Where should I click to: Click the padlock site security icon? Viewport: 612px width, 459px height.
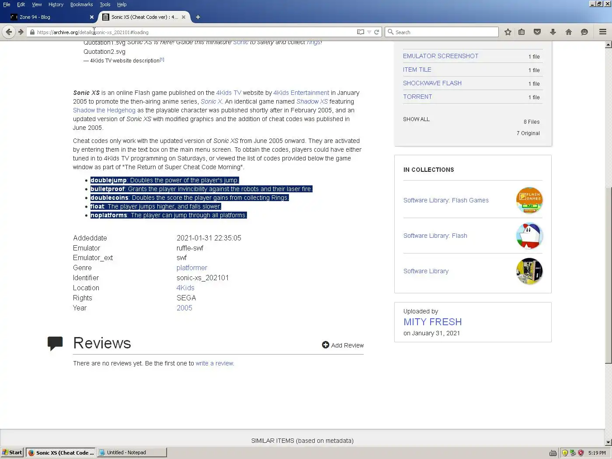[32, 32]
